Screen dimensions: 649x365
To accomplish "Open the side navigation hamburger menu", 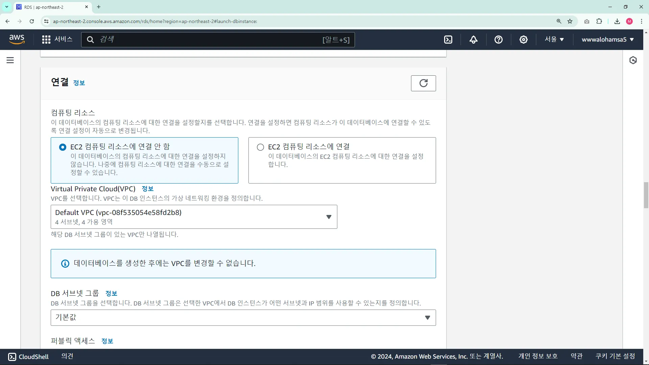I will click(x=10, y=60).
